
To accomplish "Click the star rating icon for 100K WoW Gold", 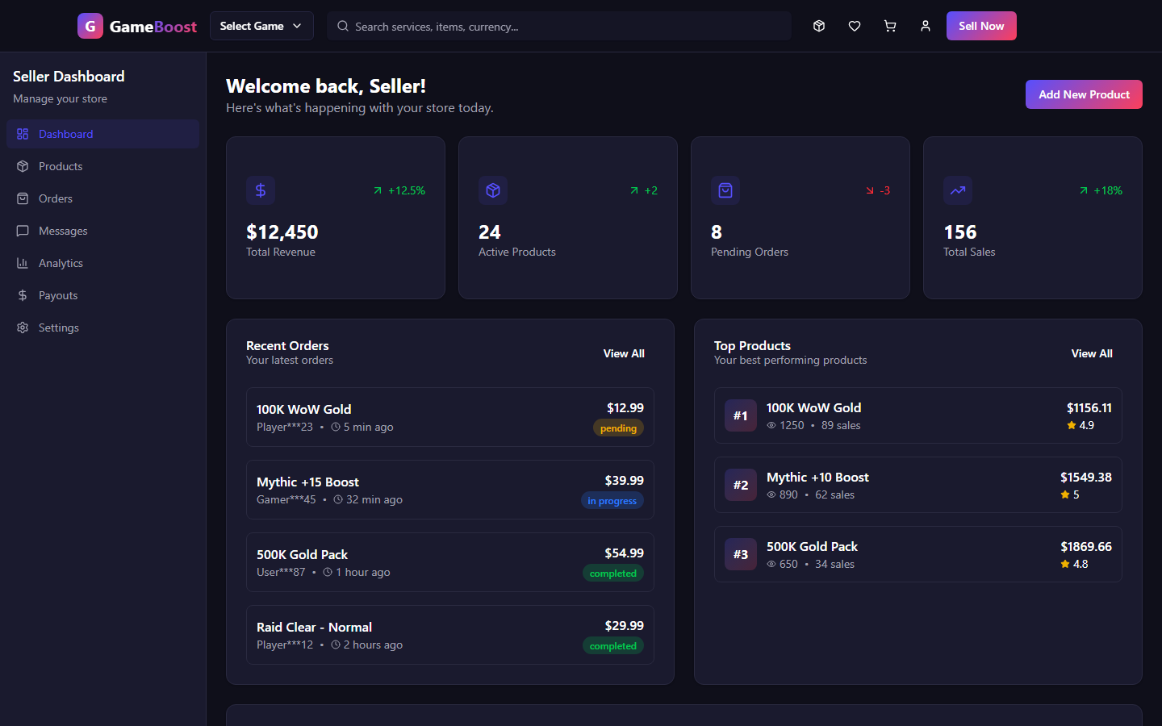I will click(1072, 425).
